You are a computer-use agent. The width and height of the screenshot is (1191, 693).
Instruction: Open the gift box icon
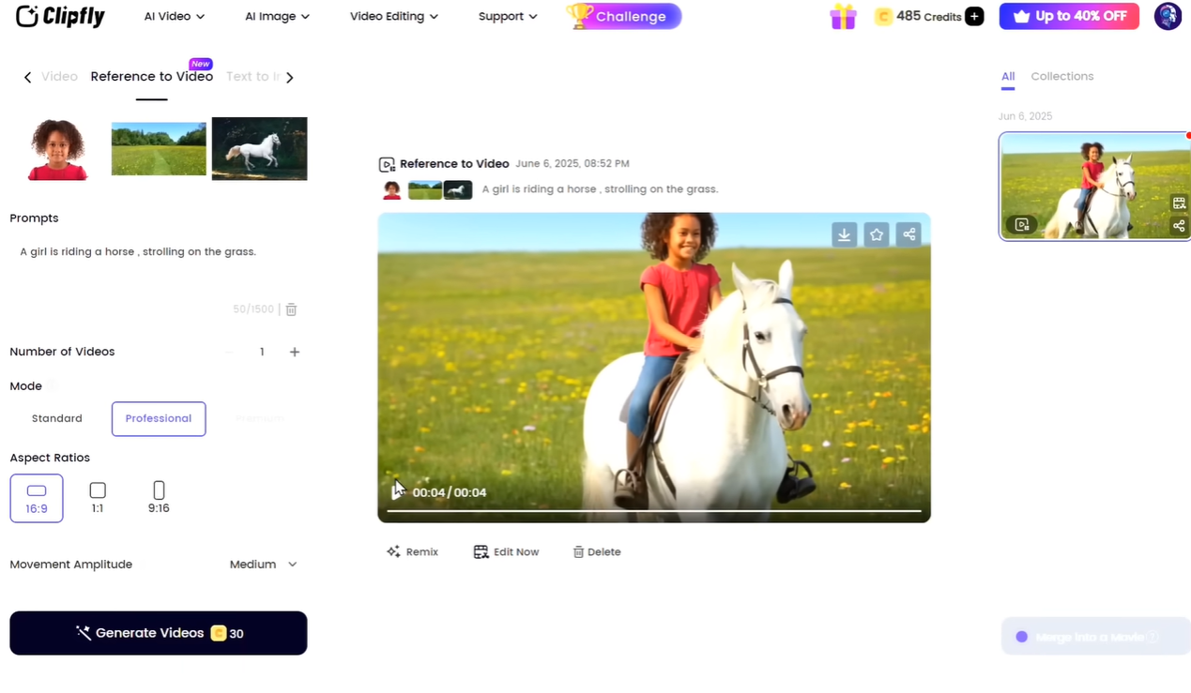843,17
